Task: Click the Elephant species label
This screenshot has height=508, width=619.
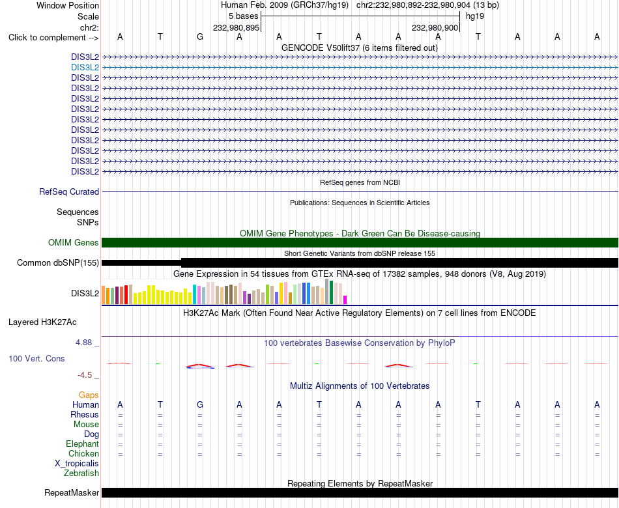Action: point(82,444)
